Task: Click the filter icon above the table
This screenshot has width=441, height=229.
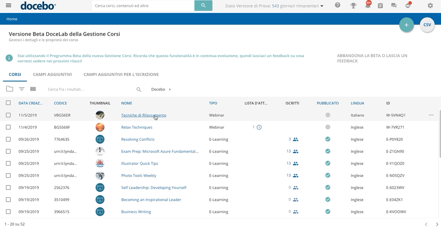Action: (22, 89)
